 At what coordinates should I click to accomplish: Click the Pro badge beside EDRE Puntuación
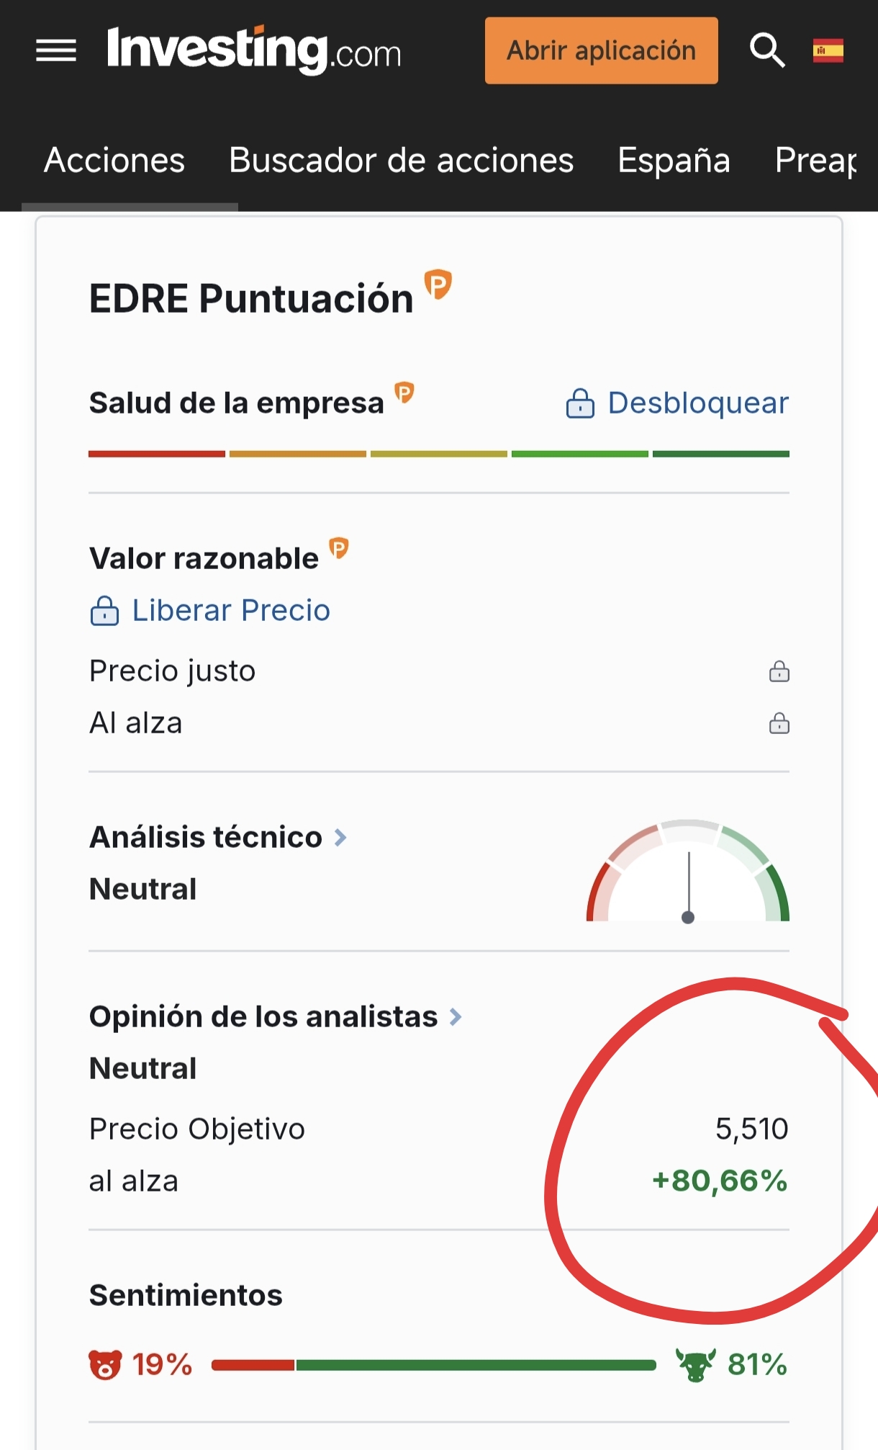tap(438, 284)
